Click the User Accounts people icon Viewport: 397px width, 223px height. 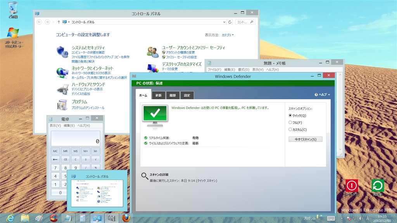coord(153,52)
